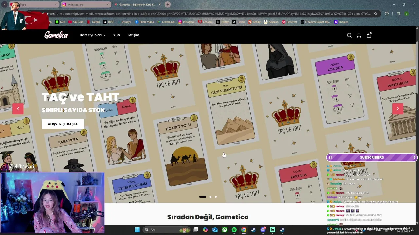Click the browser address bar URL
The width and height of the screenshot is (419, 235).
209,14
